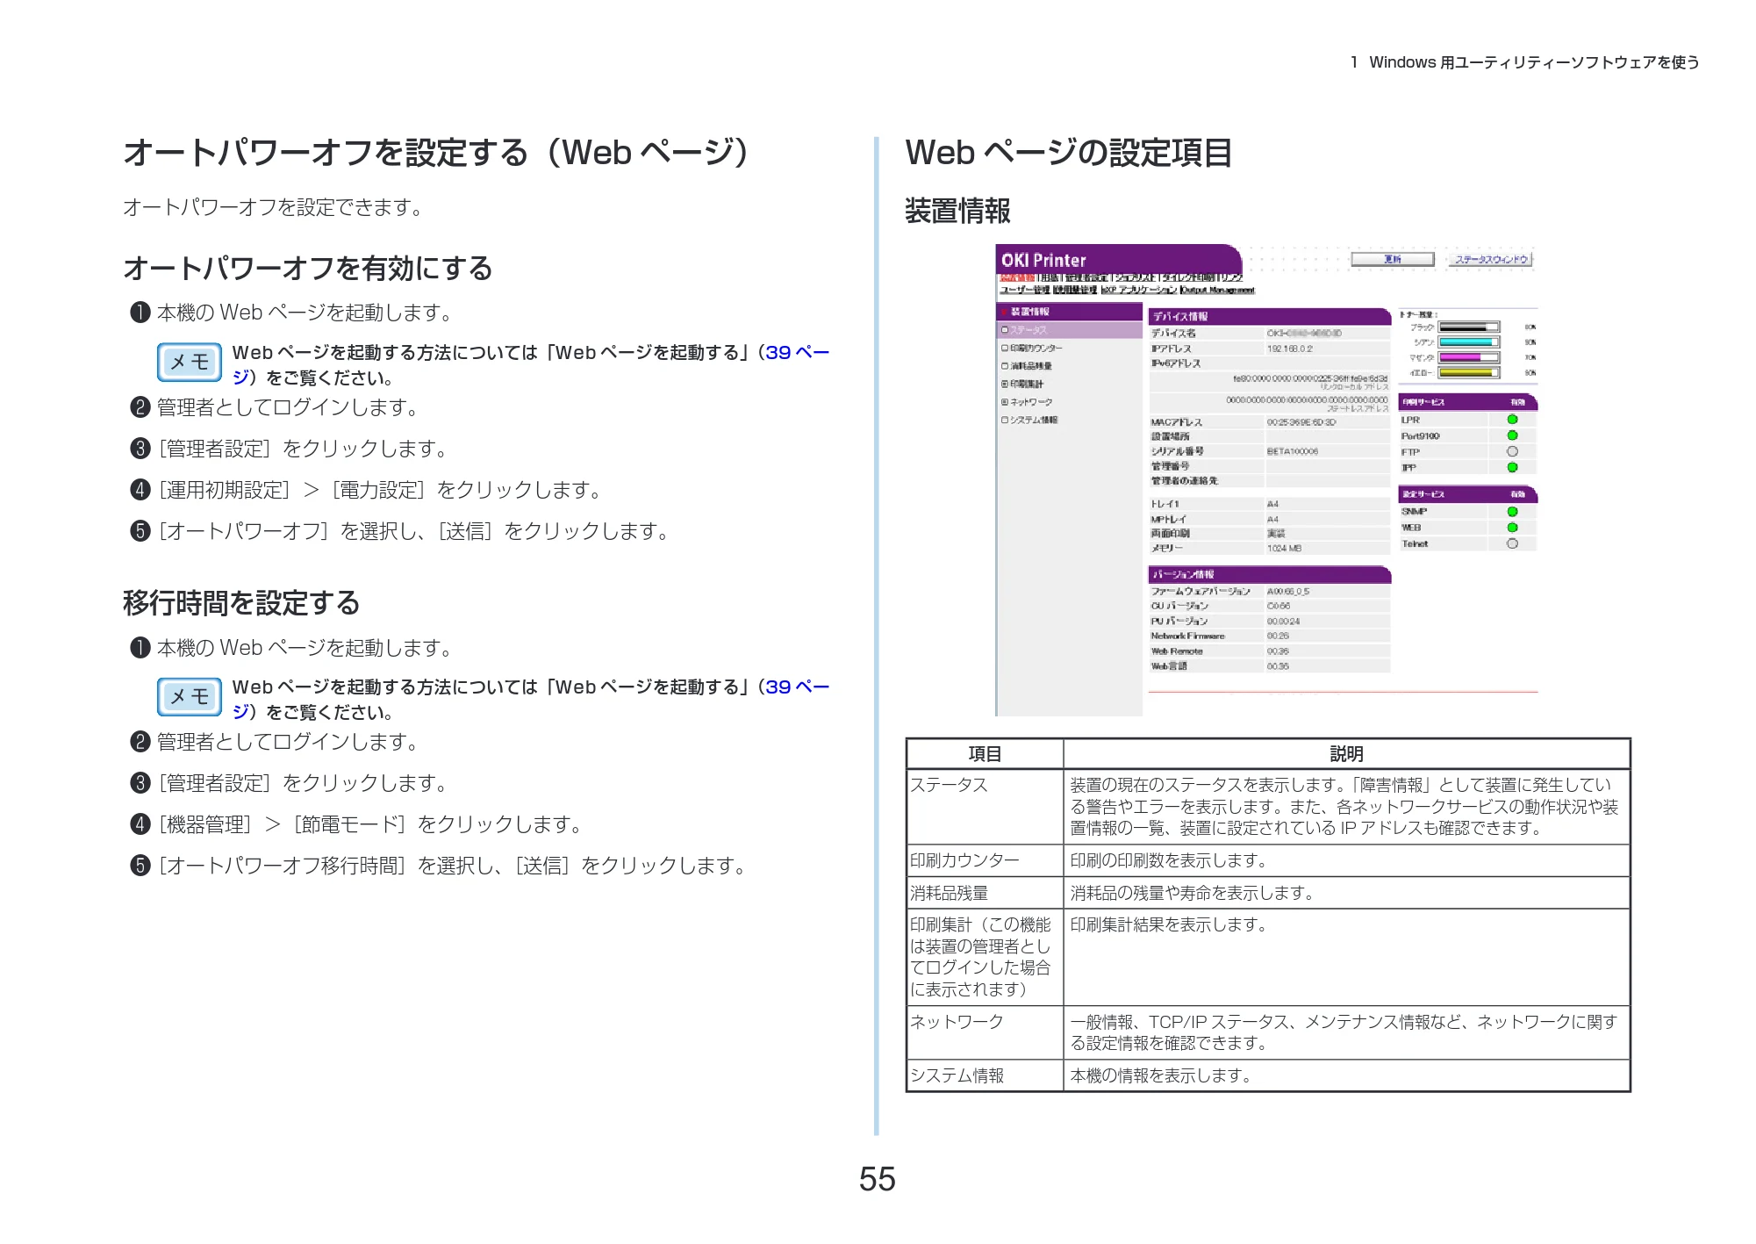Click the SNMP green status indicator
Image resolution: width=1756 pixels, height=1244 pixels.
point(1512,512)
